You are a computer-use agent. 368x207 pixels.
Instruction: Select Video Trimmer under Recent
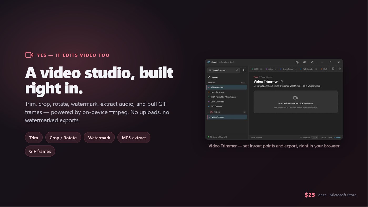click(x=227, y=87)
